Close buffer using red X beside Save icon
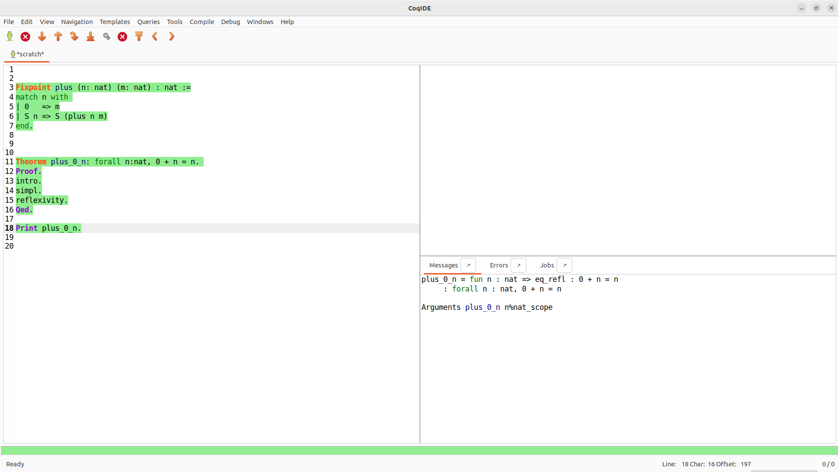 25,37
